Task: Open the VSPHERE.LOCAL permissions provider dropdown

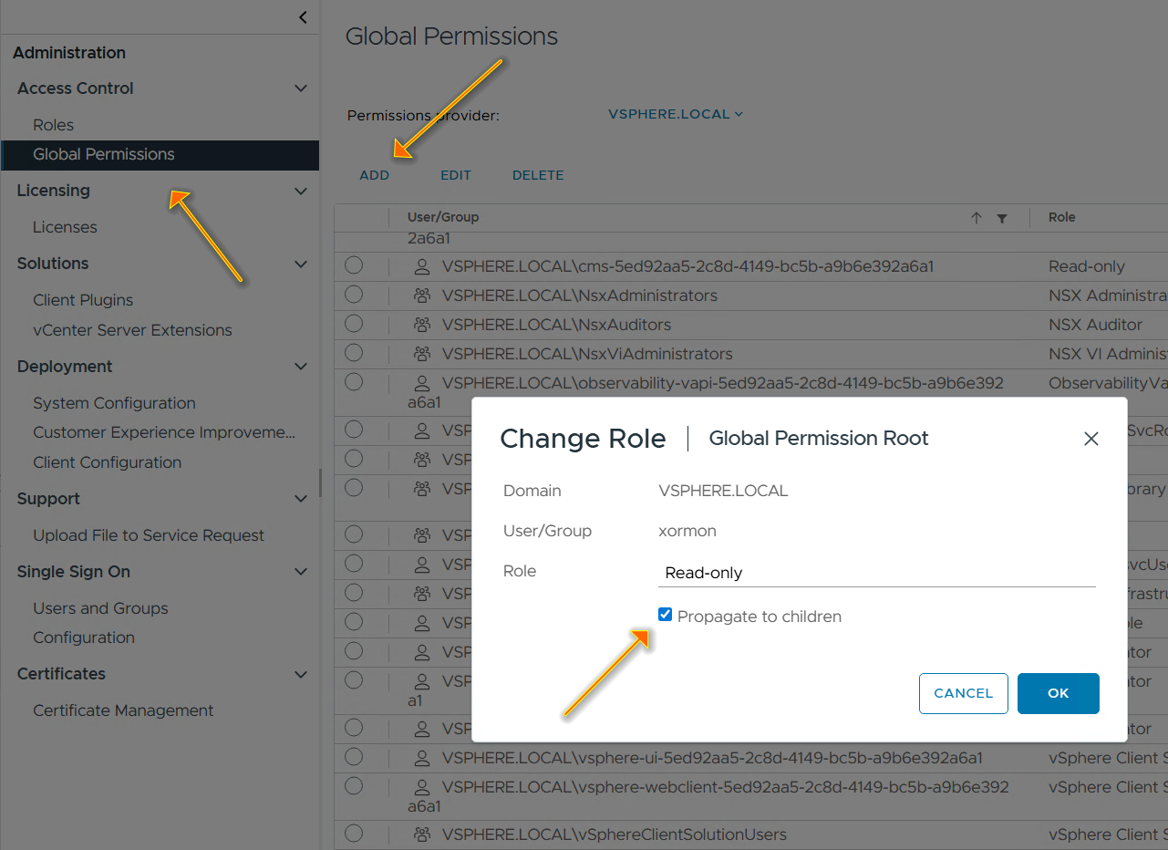Action: click(676, 114)
